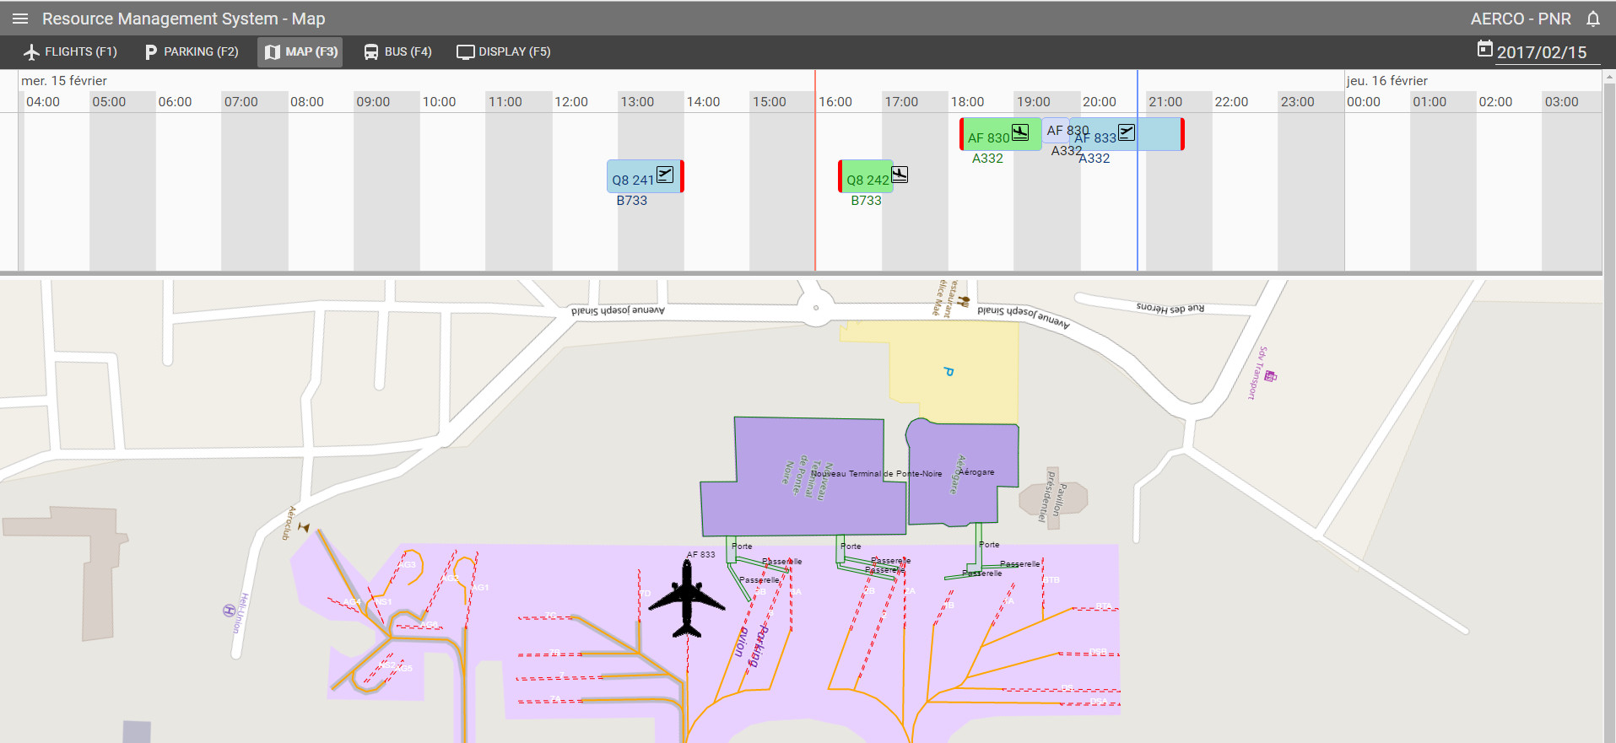The image size is (1616, 743).
Task: Click the takeoff icon on AF 833
Action: tap(1127, 132)
